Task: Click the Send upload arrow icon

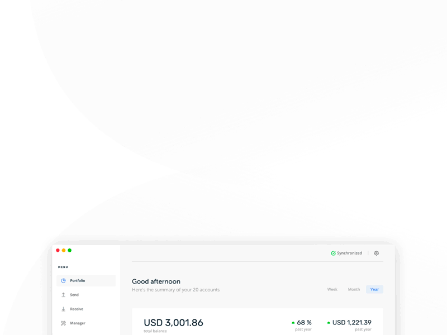Action: [x=63, y=295]
